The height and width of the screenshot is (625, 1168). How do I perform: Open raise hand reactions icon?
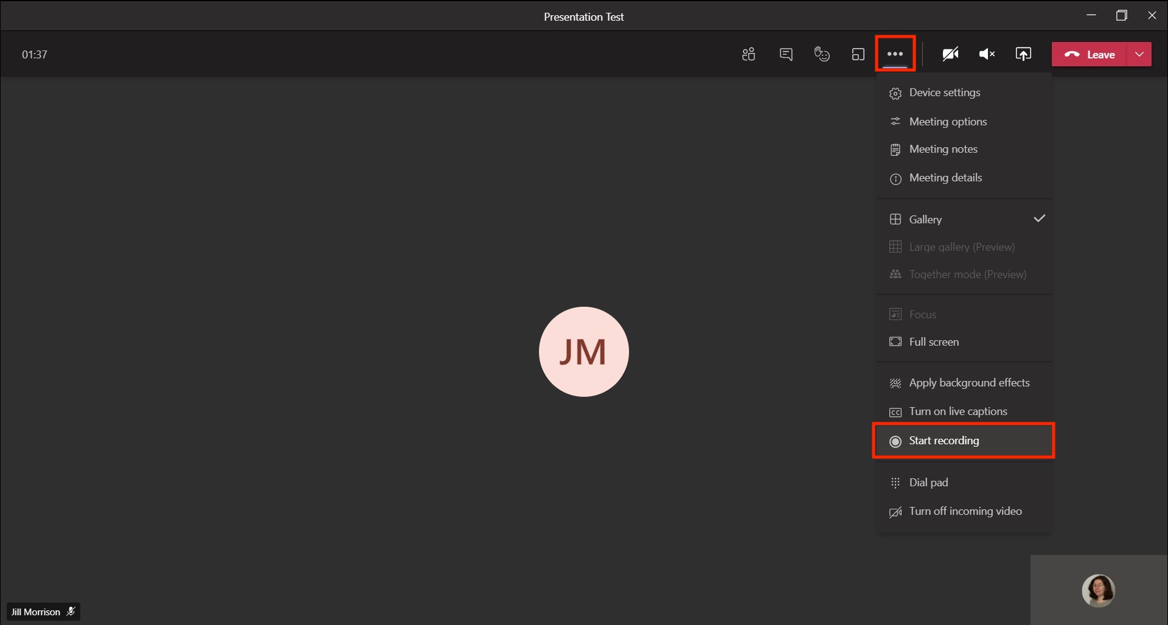point(822,54)
